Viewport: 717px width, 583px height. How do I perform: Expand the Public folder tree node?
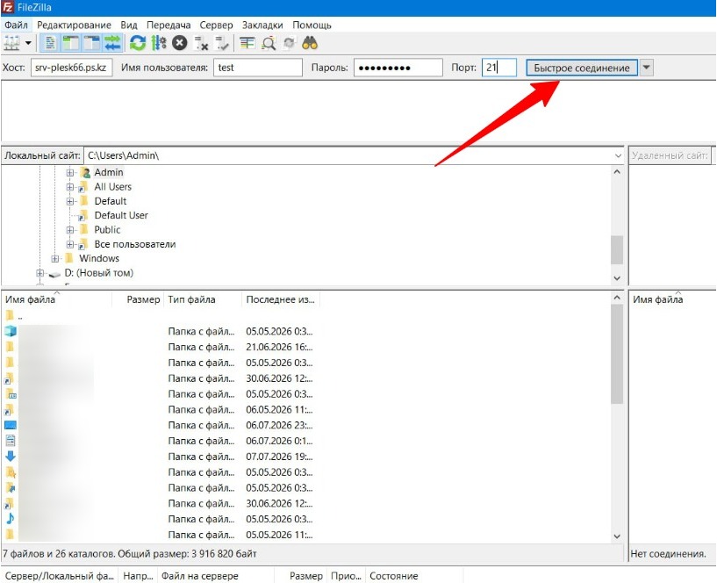[70, 230]
